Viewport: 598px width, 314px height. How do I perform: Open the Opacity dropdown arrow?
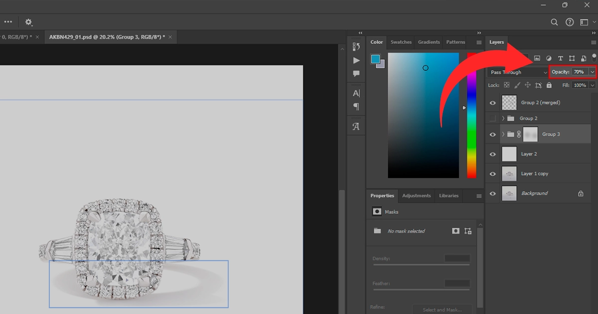click(592, 72)
